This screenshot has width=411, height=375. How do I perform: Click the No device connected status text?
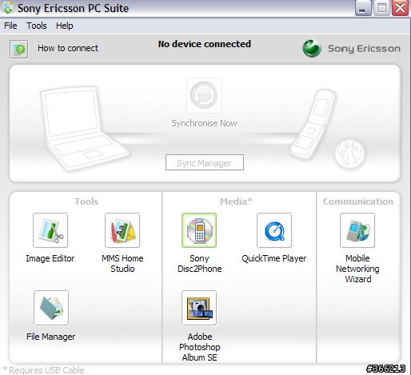tap(205, 44)
